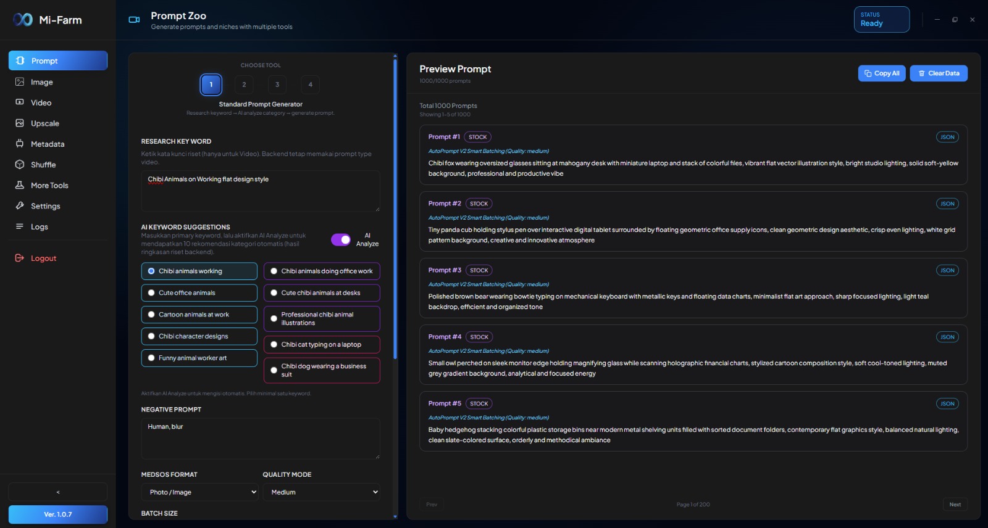
Task: Click the Prompt Zoo header icon
Action: pos(134,20)
